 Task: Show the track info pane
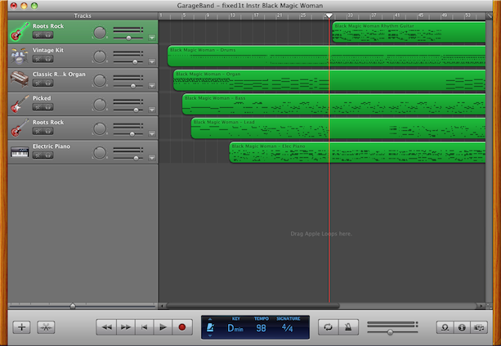click(462, 327)
